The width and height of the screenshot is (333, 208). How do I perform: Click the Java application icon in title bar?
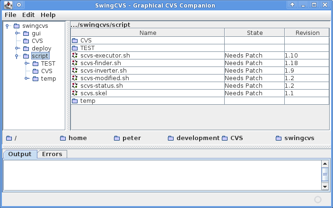coord(9,5)
